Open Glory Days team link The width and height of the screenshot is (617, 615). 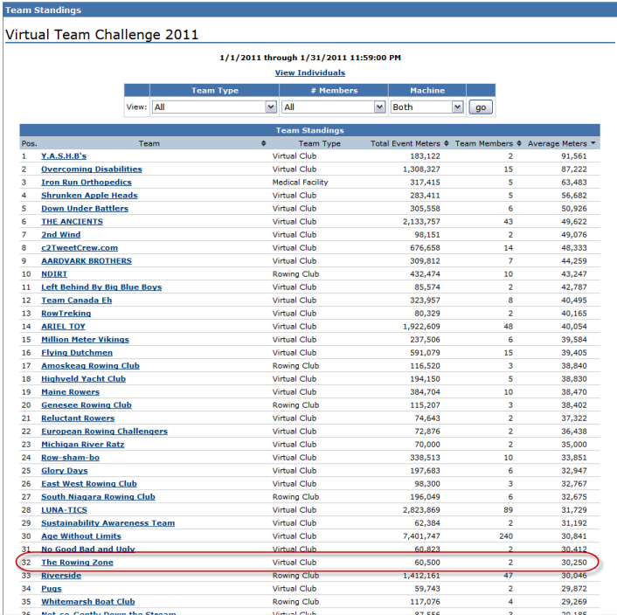coord(65,471)
